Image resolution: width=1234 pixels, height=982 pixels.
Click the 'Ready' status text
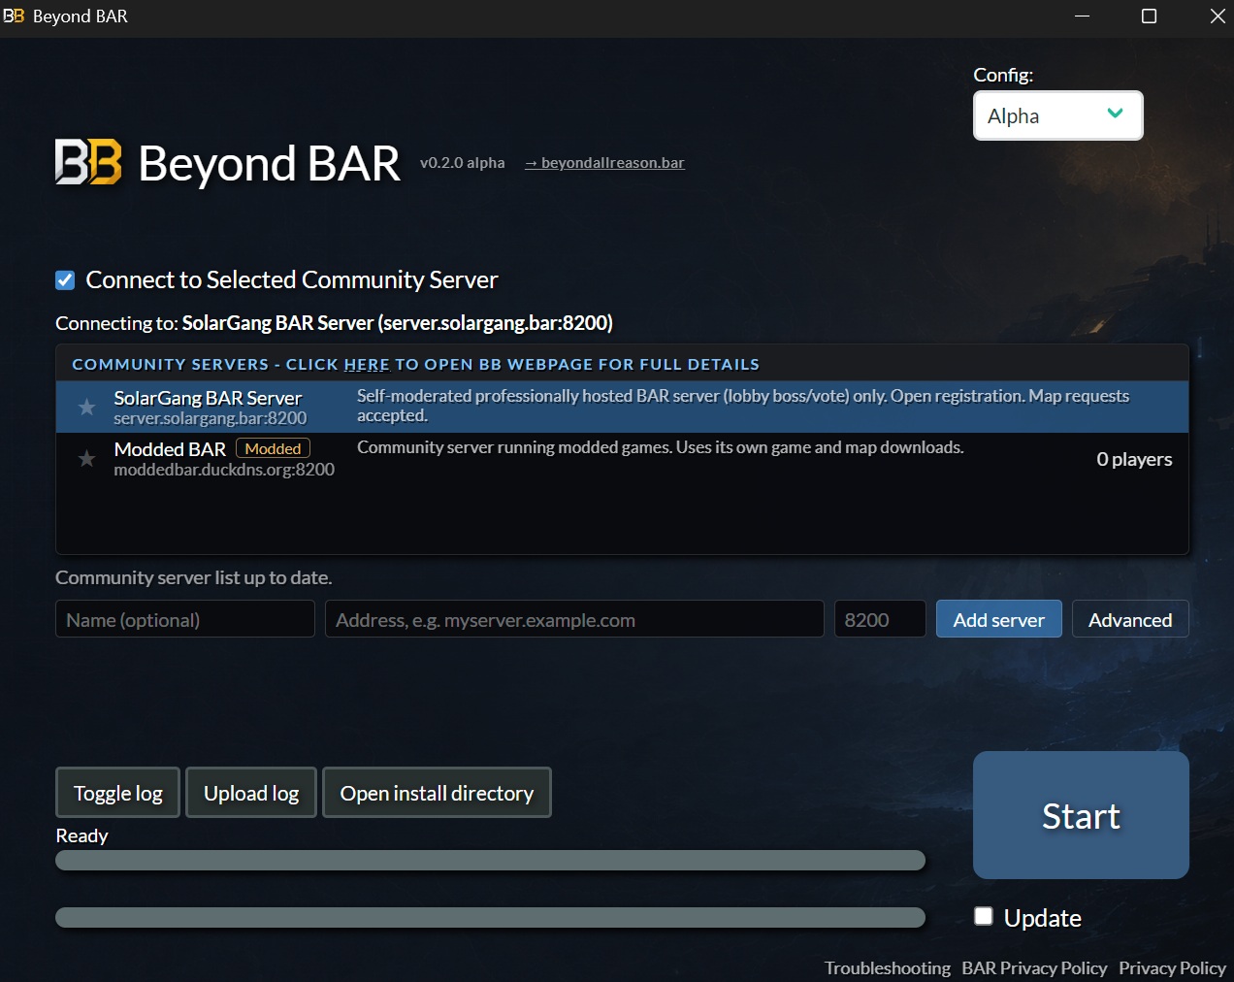pos(81,835)
